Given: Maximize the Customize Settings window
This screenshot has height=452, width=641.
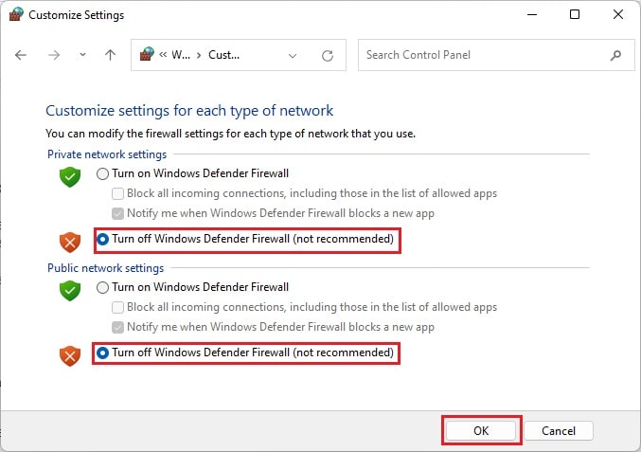Looking at the screenshot, I should click(575, 14).
